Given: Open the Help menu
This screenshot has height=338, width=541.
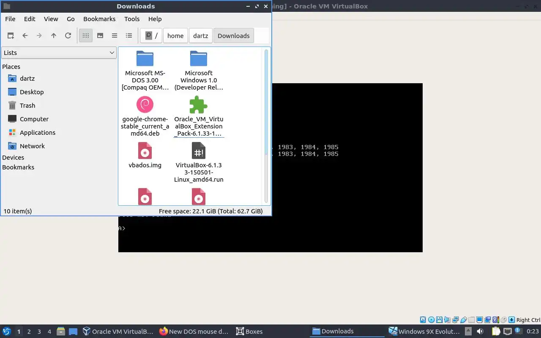Looking at the screenshot, I should point(155,19).
